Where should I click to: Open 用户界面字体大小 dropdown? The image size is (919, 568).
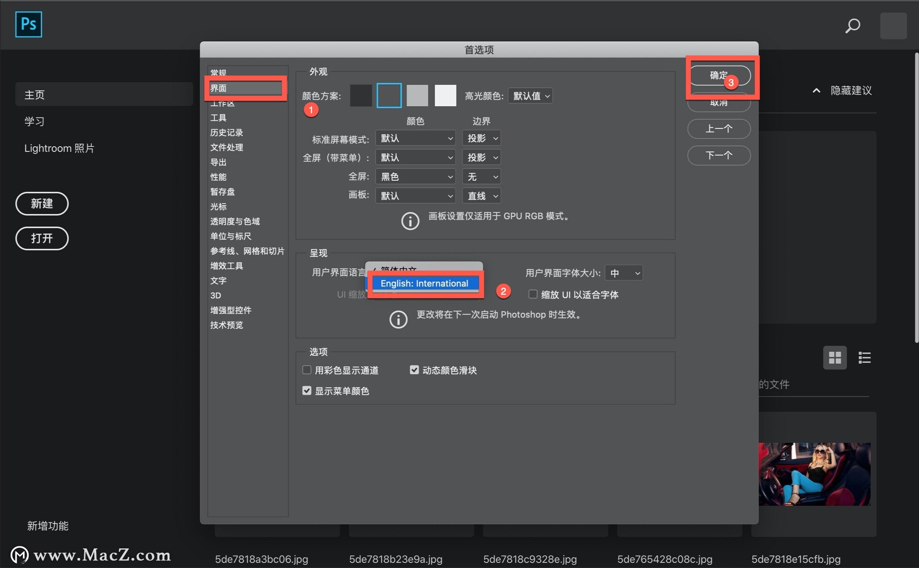point(624,273)
